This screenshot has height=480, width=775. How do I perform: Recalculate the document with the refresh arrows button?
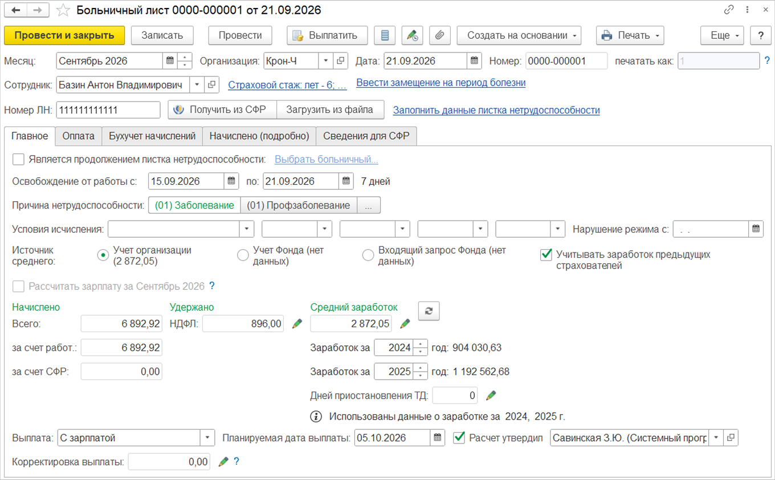pyautogui.click(x=429, y=311)
